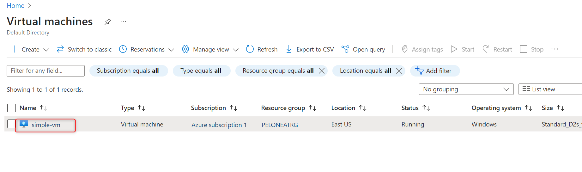The height and width of the screenshot is (172, 582).
Task: Open the PELONEATRG resource group link
Action: [x=280, y=125]
